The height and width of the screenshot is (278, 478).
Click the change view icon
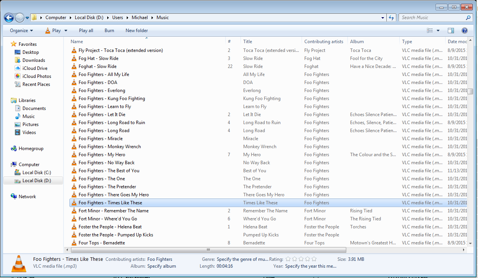430,31
